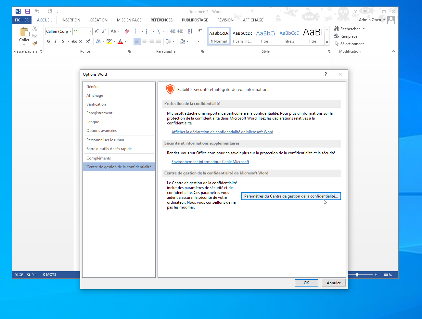The width and height of the screenshot is (422, 319).
Task: Click the sort A-Z icon
Action: coord(190,31)
